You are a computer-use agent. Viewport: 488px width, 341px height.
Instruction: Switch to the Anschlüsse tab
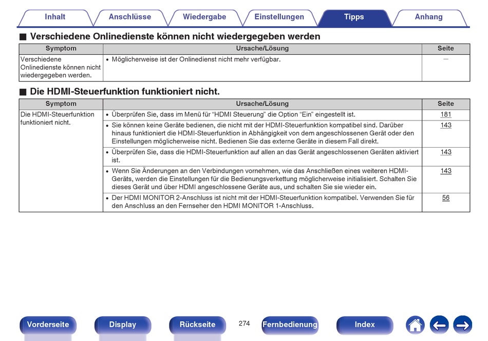[130, 17]
